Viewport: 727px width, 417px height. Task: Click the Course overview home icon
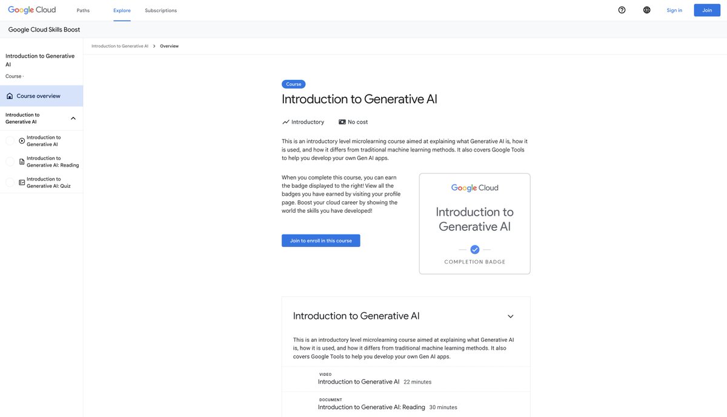point(10,96)
